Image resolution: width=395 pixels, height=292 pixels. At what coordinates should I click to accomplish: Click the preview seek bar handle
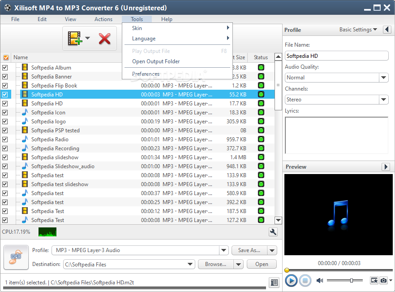(287, 270)
